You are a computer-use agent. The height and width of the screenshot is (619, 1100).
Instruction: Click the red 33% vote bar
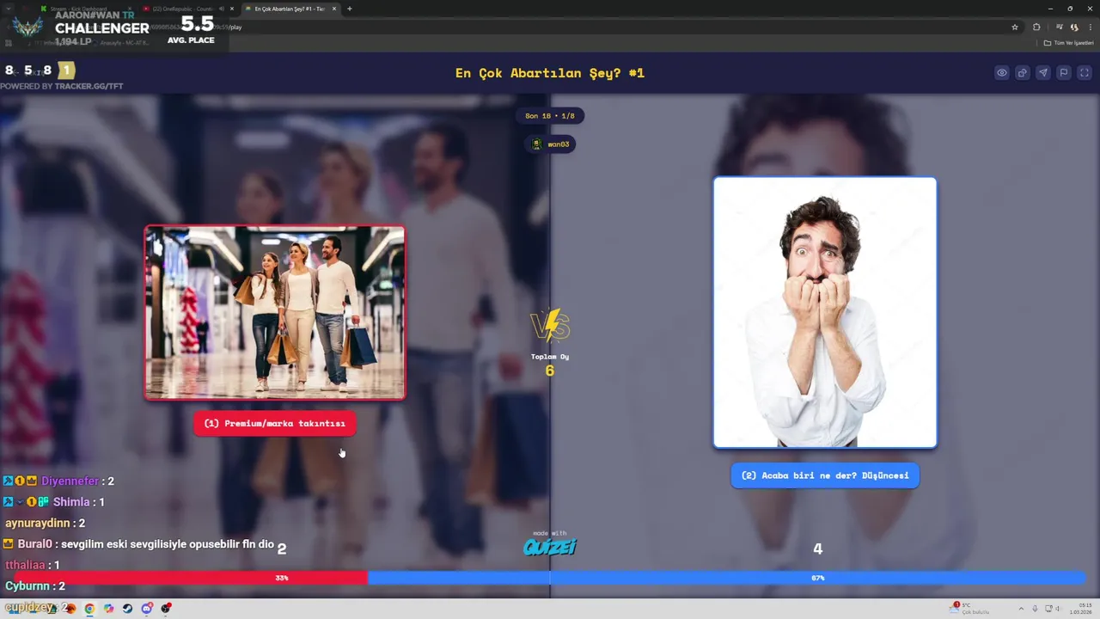(191, 578)
